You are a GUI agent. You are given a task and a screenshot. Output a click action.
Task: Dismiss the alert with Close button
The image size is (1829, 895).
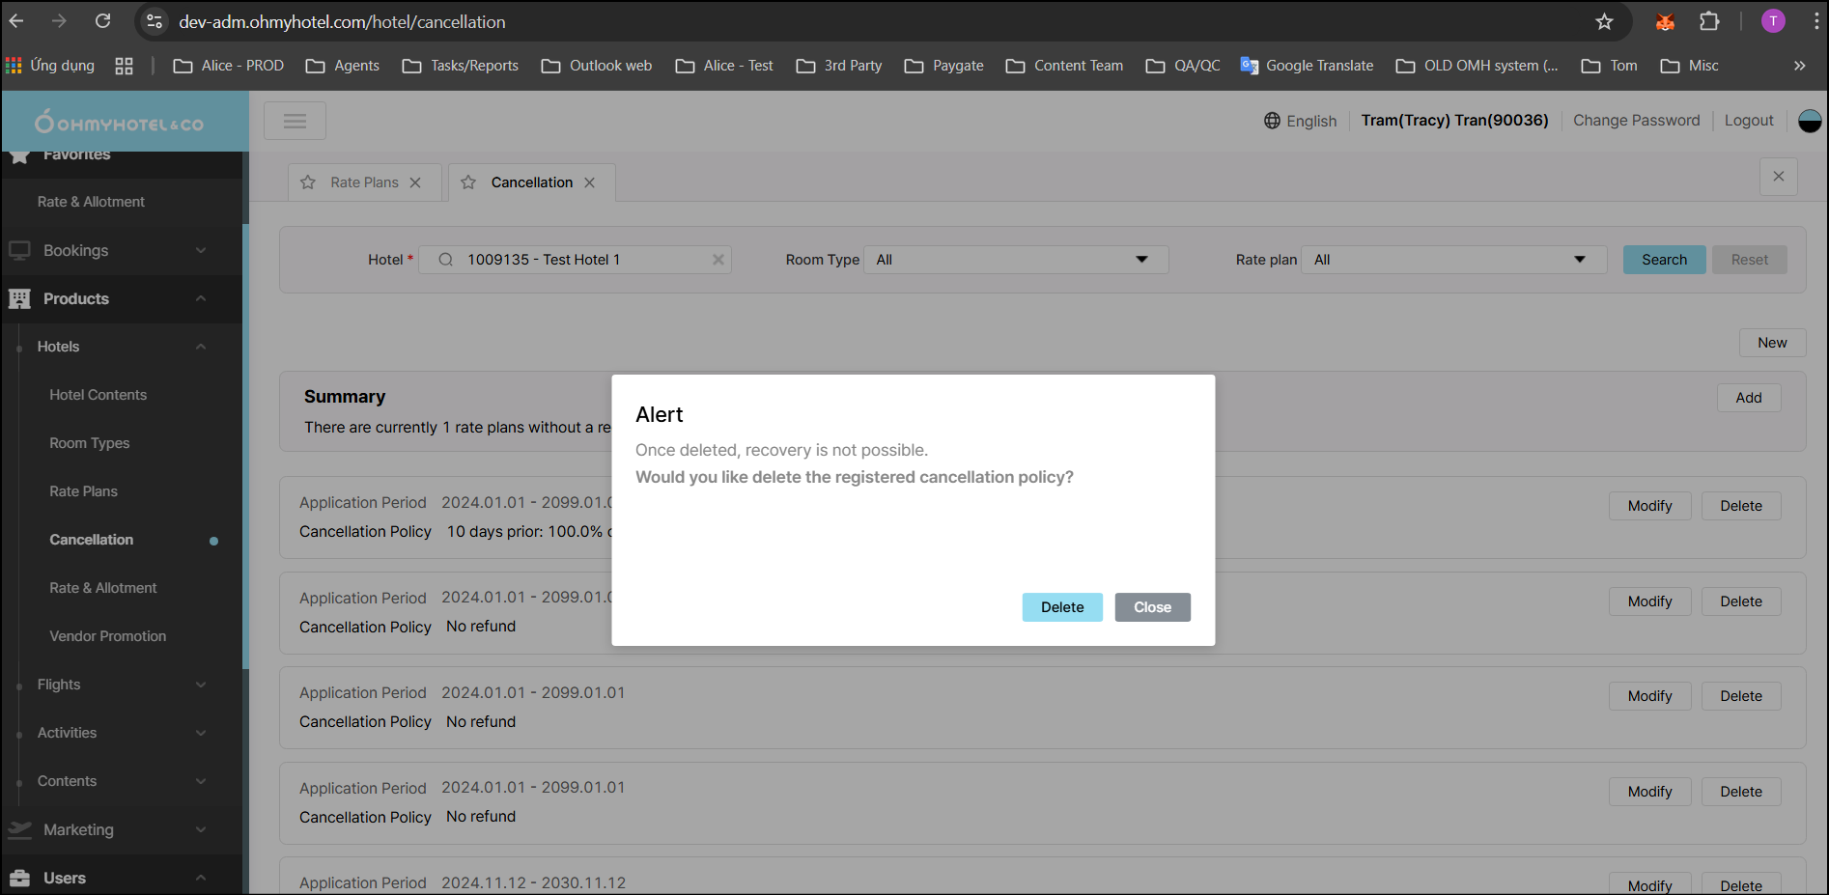(x=1152, y=607)
